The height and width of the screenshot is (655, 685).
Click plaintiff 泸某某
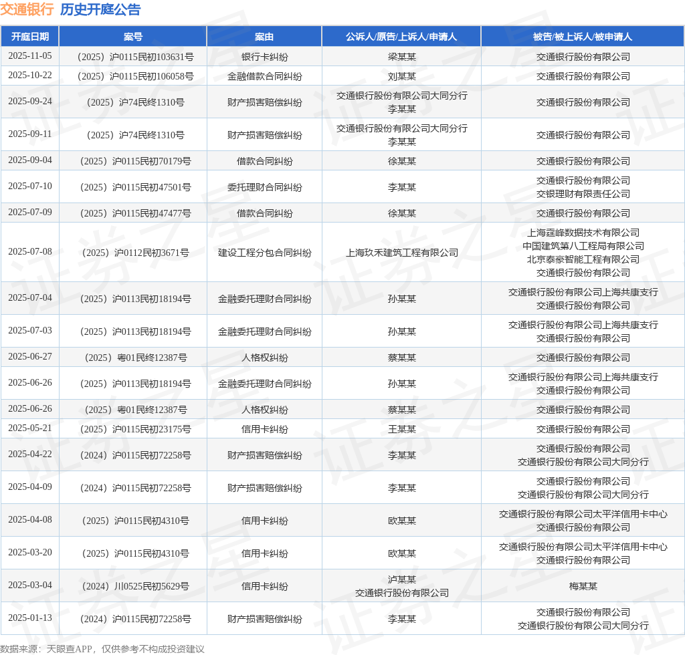401,580
